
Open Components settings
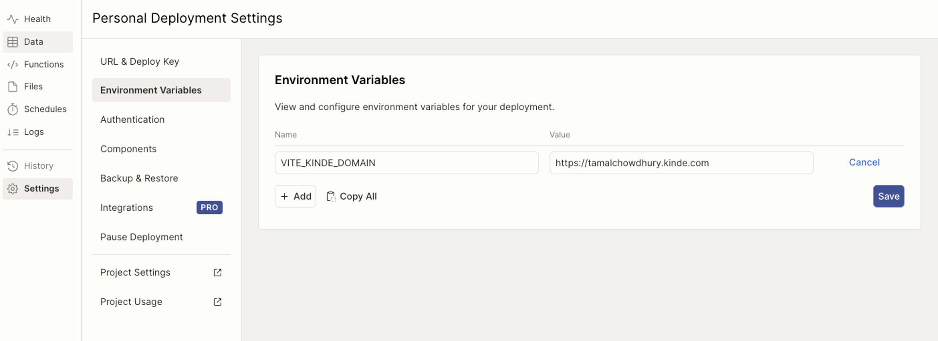pos(161,149)
